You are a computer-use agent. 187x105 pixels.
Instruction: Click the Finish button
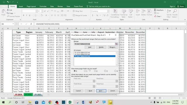pos(112,91)
